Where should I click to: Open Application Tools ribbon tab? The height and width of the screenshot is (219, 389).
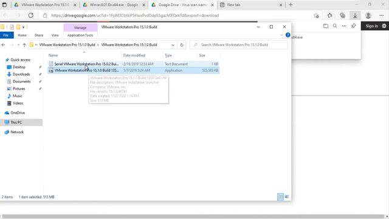pos(80,35)
